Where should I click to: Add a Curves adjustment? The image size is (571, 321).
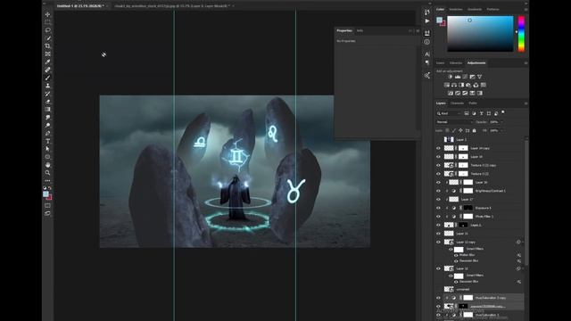click(x=465, y=77)
